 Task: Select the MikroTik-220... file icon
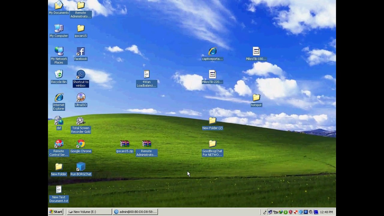(212, 77)
